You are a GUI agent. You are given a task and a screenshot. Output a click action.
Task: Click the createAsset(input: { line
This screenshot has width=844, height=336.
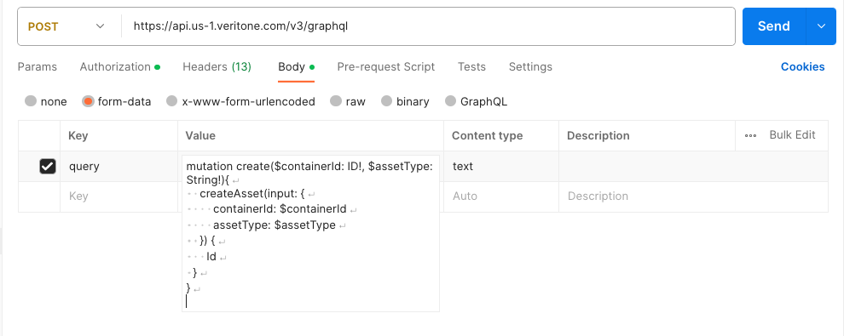[x=251, y=193]
